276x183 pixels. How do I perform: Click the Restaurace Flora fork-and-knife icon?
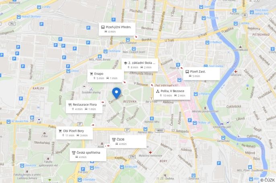pyautogui.click(x=70, y=105)
